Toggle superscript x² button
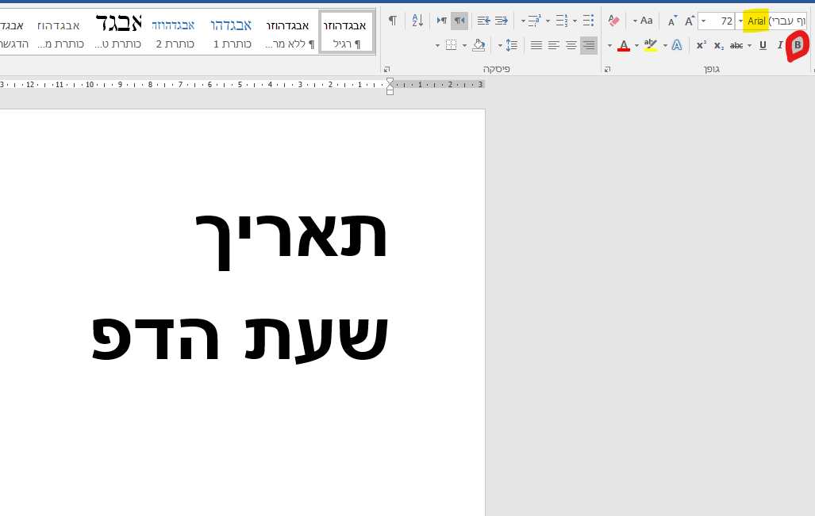 pos(702,45)
